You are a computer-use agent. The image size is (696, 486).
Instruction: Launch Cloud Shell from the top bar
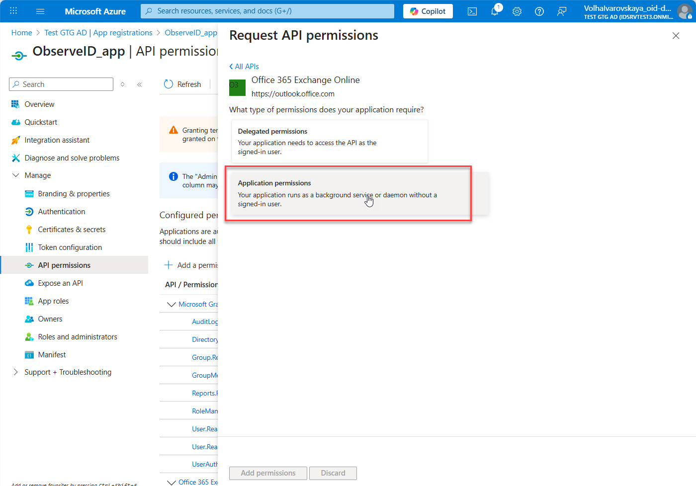coord(472,11)
